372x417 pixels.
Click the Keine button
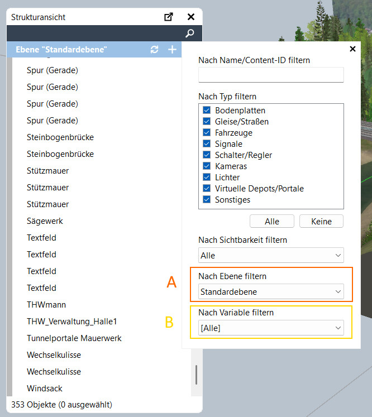321,221
